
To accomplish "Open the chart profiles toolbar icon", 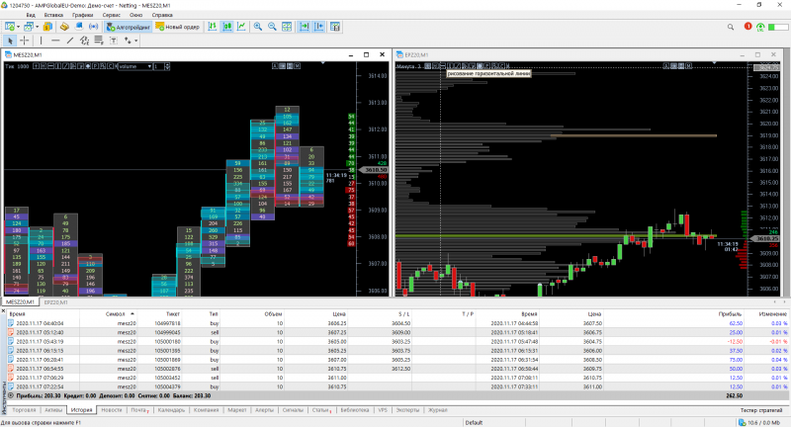I will point(29,27).
